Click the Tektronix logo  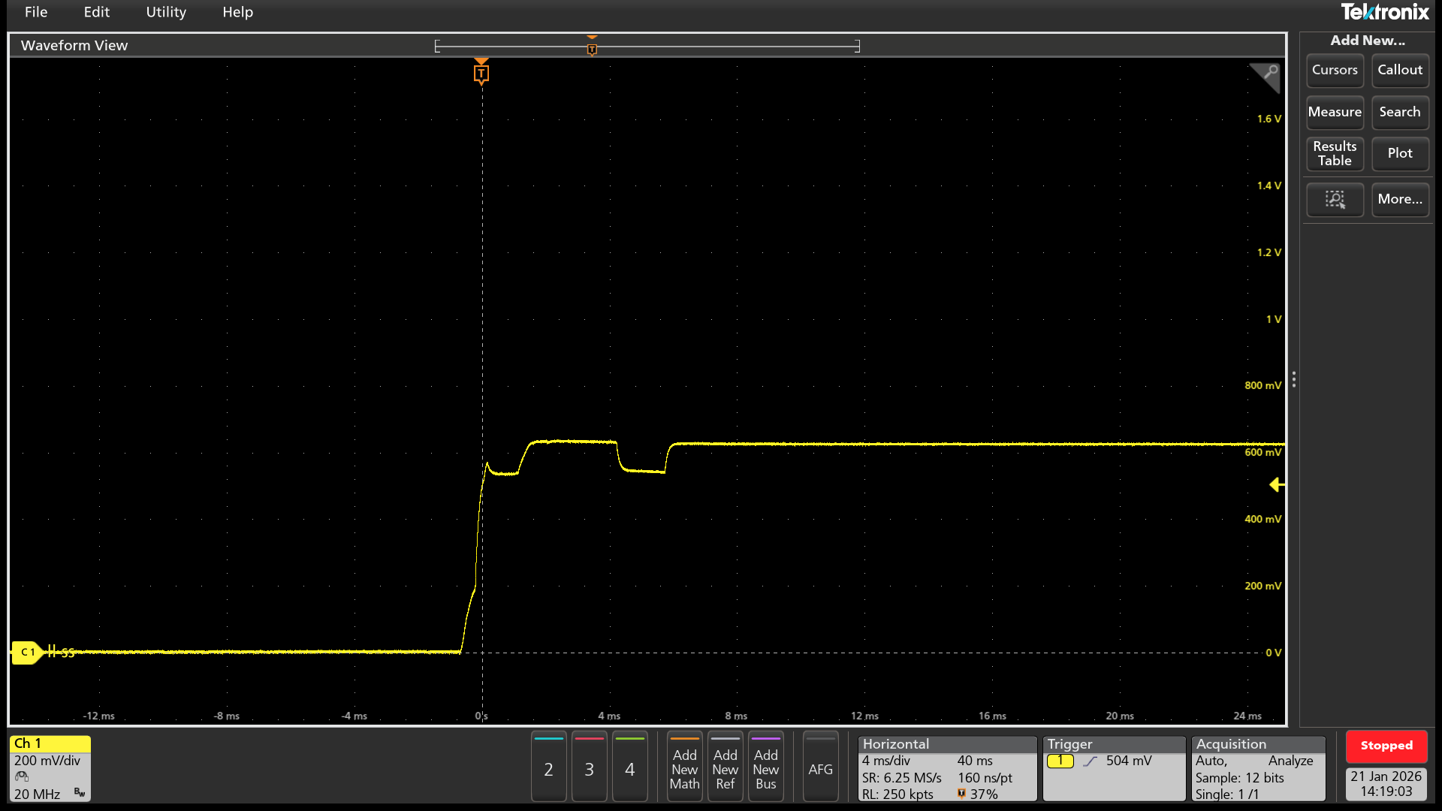coord(1384,12)
